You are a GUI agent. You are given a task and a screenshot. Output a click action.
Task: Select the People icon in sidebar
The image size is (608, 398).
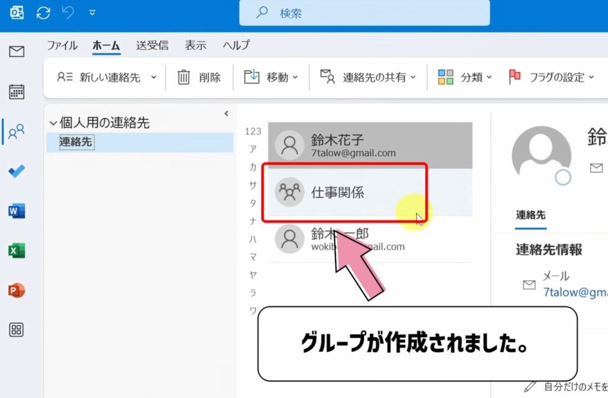[17, 133]
